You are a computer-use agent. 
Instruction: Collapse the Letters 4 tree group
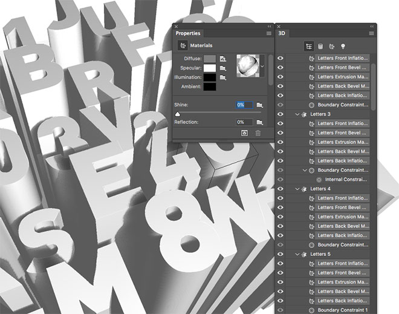point(297,189)
